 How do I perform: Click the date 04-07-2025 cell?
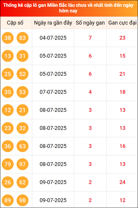pyautogui.click(x=53, y=38)
